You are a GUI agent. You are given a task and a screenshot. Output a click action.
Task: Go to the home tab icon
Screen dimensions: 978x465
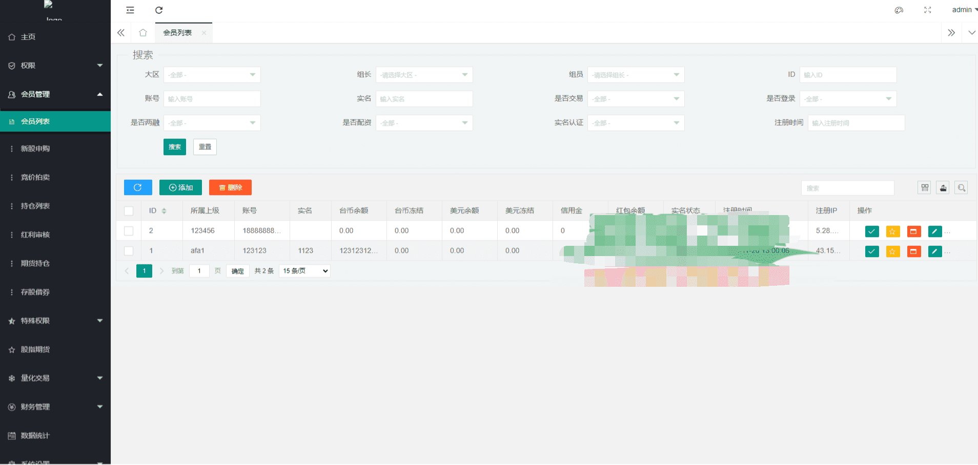(143, 33)
